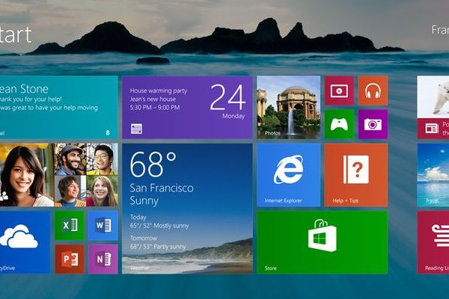Open the PowerPoint tile
The width and height of the screenshot is (449, 299).
70,259
